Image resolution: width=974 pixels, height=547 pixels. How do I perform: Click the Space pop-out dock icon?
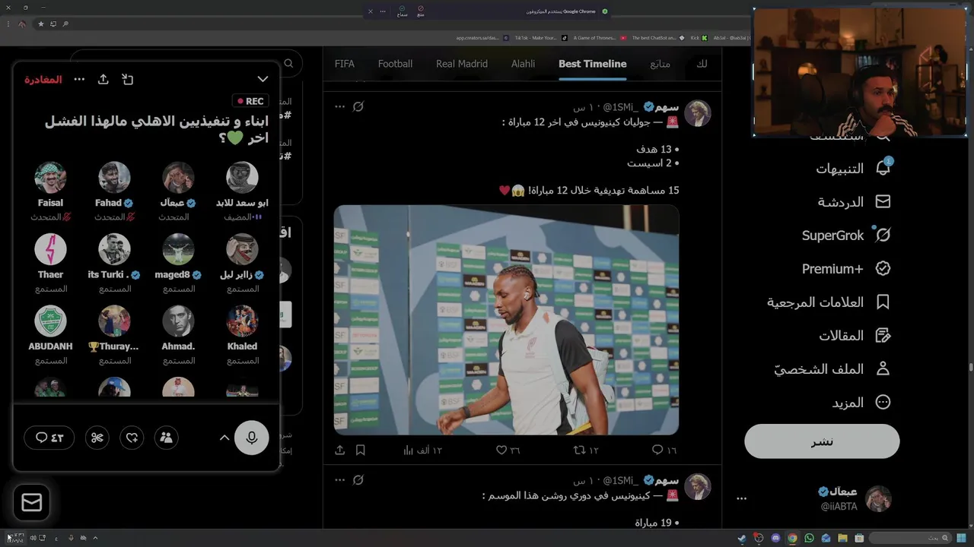coord(128,79)
